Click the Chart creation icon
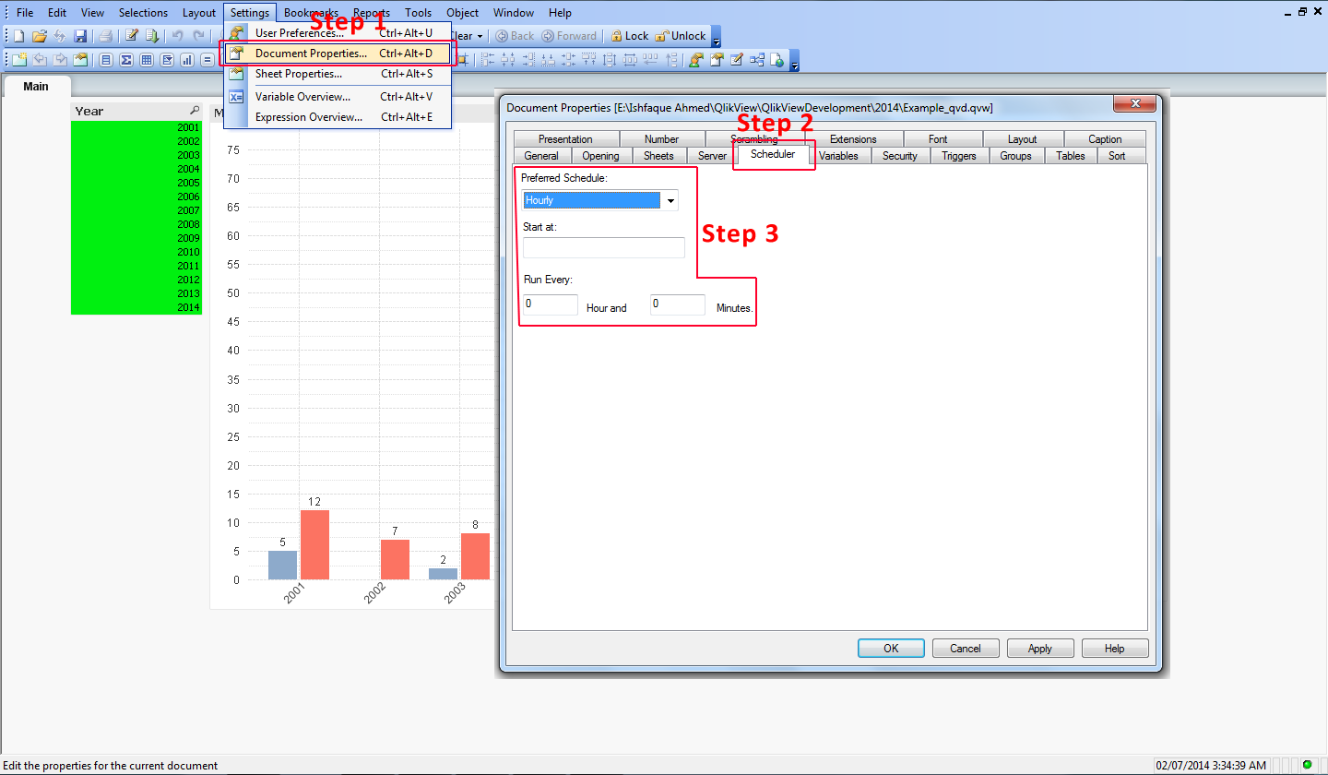The width and height of the screenshot is (1328, 775). tap(187, 60)
